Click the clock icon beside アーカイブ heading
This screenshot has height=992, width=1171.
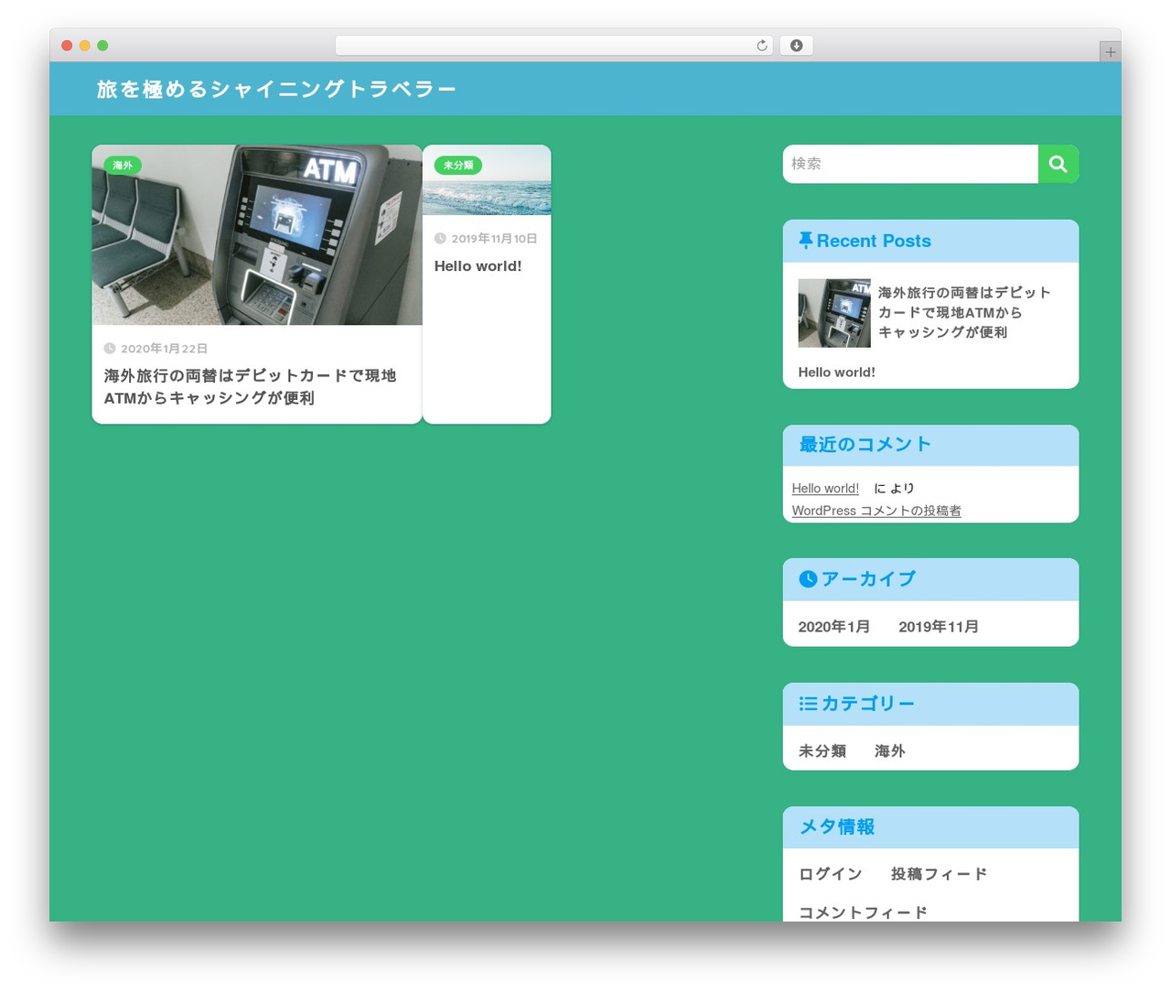click(x=808, y=578)
